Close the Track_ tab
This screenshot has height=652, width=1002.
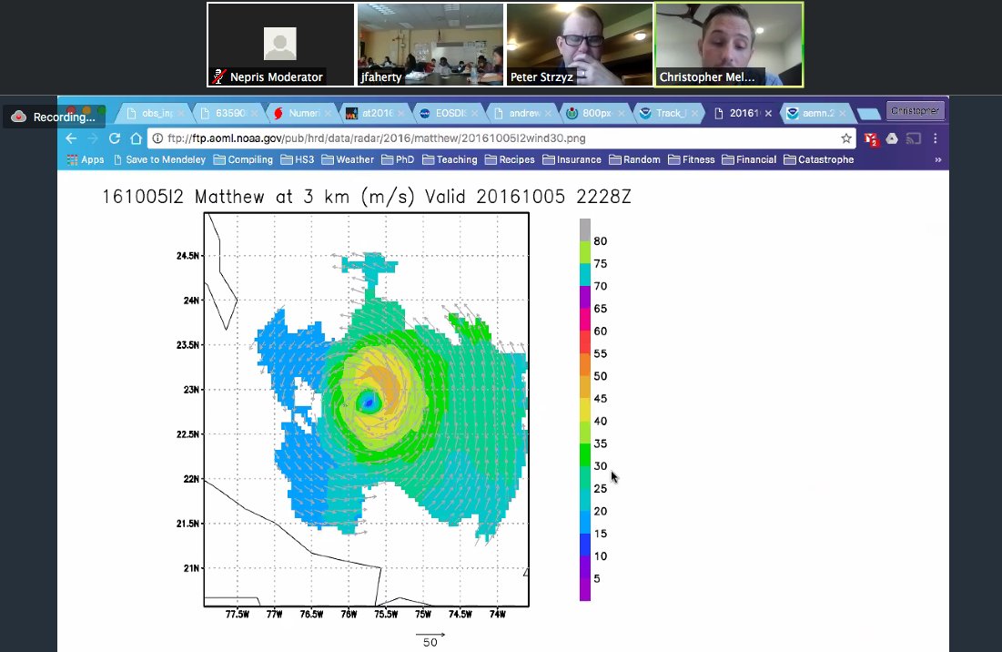[x=694, y=113]
